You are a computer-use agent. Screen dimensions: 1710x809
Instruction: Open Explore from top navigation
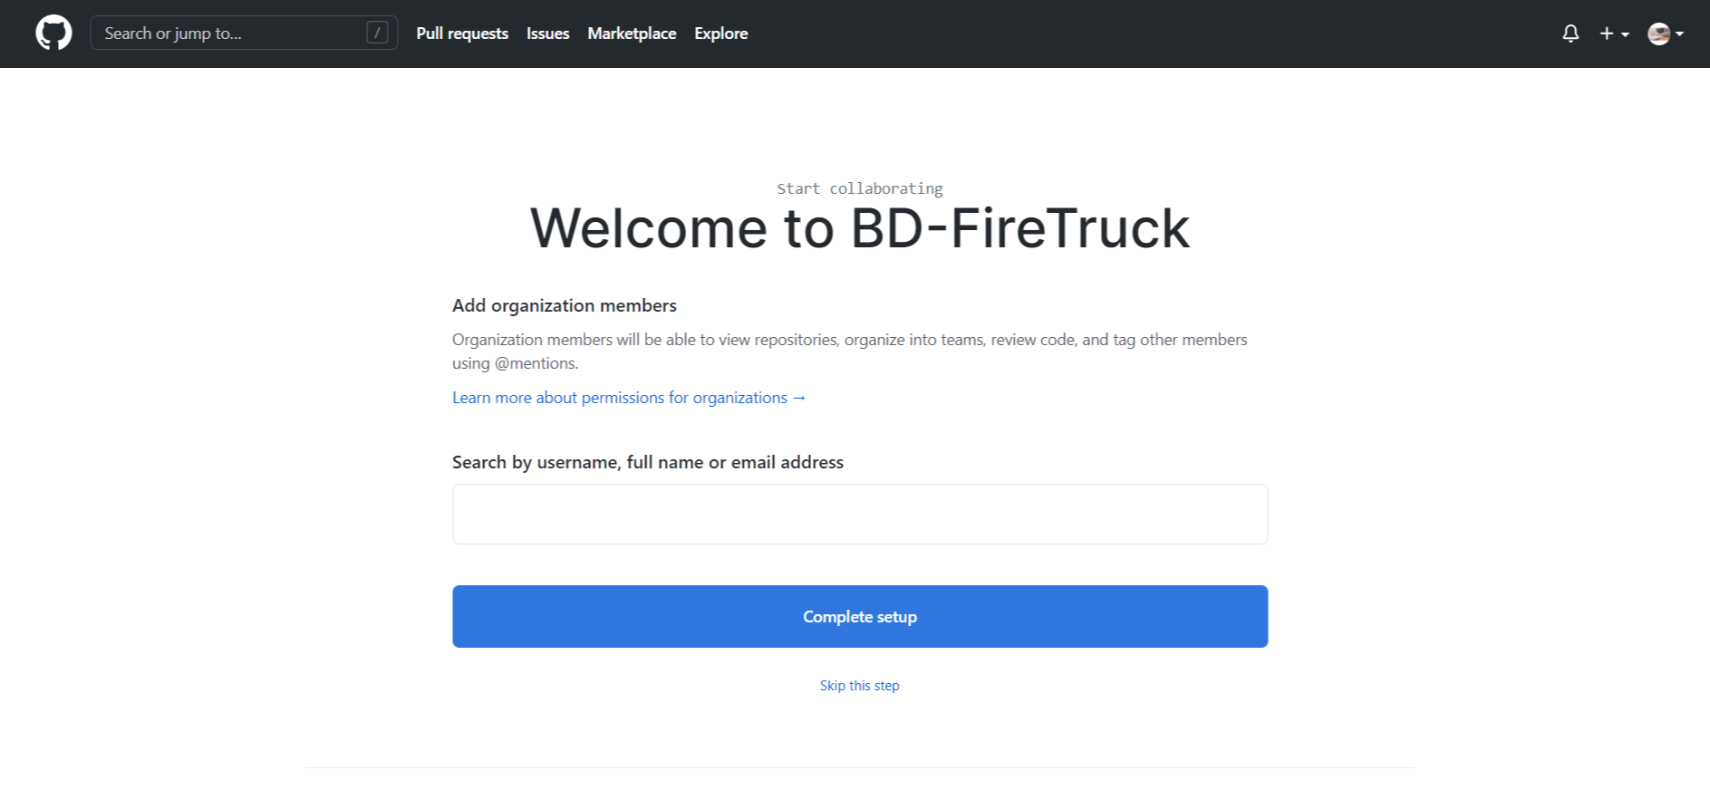pyautogui.click(x=720, y=34)
